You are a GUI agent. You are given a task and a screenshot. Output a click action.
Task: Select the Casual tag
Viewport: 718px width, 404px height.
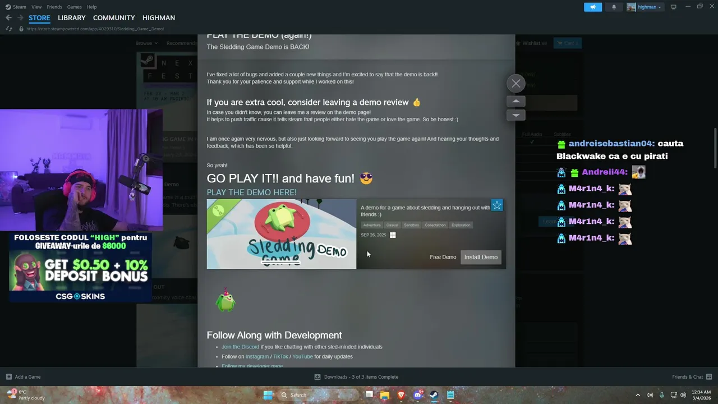click(x=392, y=225)
